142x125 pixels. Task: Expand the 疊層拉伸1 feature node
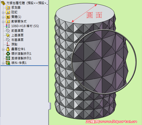[x=3, y=49]
